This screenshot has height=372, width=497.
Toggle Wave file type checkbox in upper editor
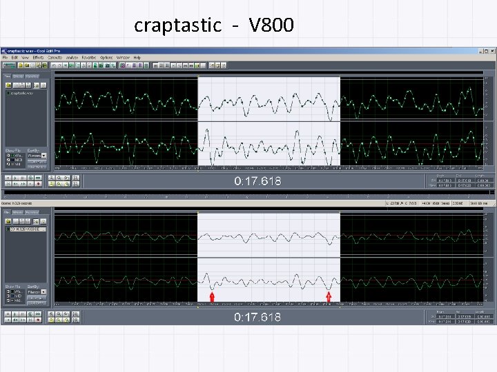pyautogui.click(x=8, y=155)
